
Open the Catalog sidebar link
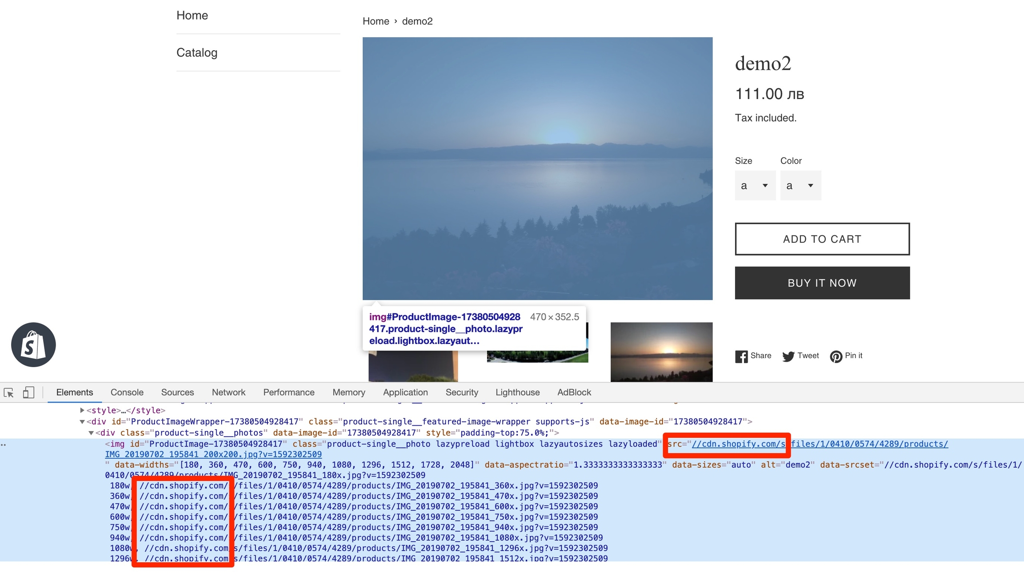(197, 52)
